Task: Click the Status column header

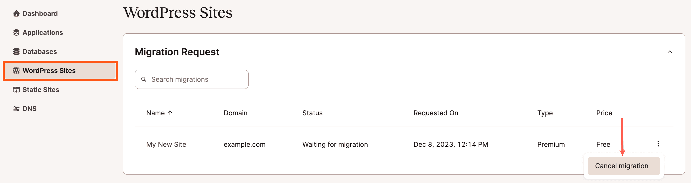Action: click(x=312, y=113)
